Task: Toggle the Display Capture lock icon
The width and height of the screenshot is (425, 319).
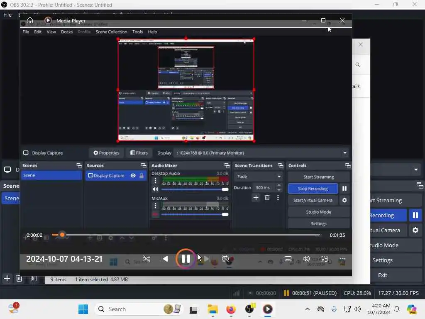Action: click(x=142, y=176)
